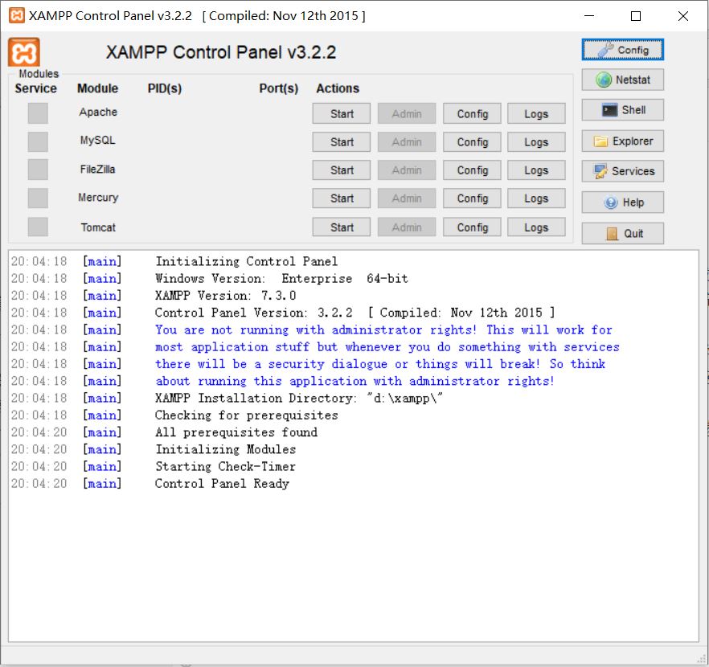This screenshot has width=709, height=667.
Task: Select the Apache module name
Action: 98,112
